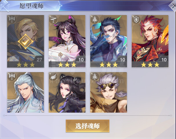Click the bird class icon on fox-eared card

(53, 19)
